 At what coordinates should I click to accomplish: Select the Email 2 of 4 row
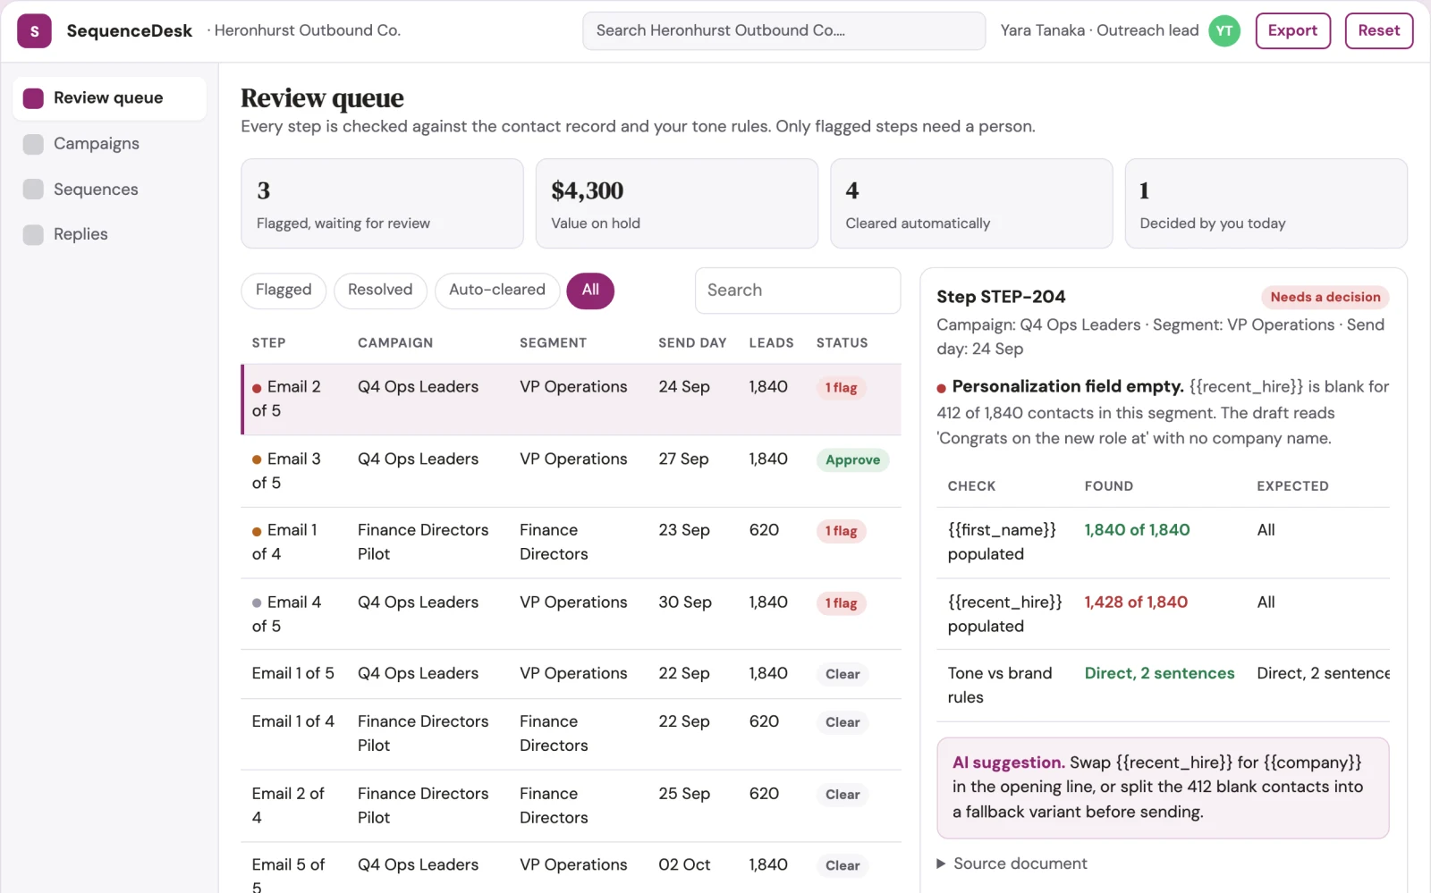coord(571,806)
